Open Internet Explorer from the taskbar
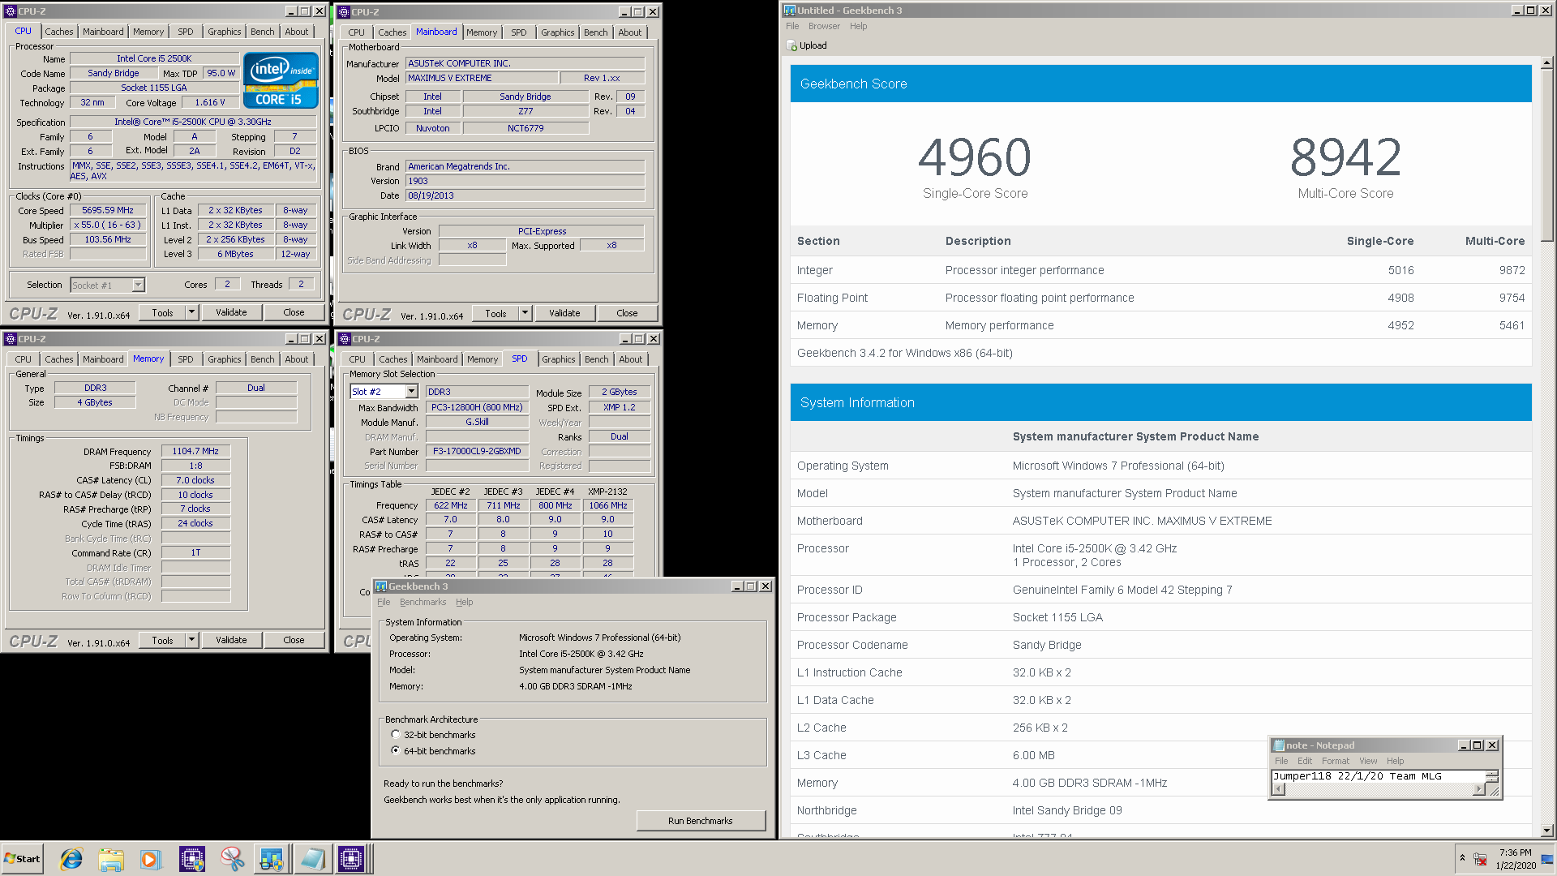 click(71, 859)
